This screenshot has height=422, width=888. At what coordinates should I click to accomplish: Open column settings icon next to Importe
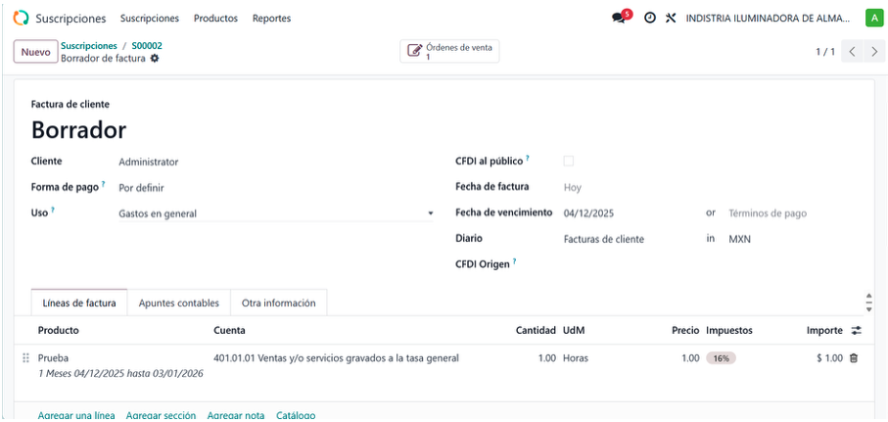(x=857, y=331)
